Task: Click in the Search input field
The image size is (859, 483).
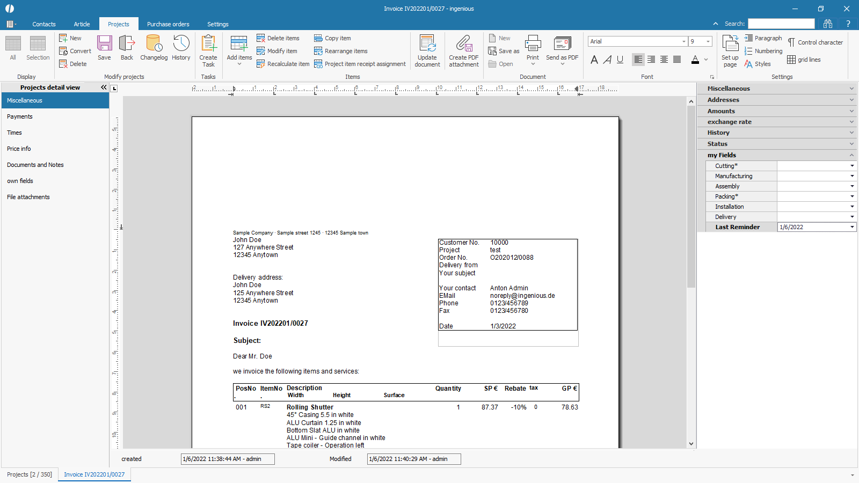Action: tap(781, 24)
